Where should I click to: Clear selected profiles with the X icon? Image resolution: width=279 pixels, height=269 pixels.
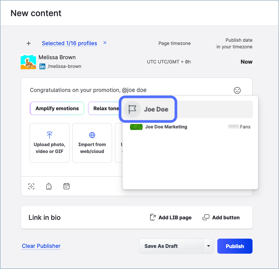point(105,43)
